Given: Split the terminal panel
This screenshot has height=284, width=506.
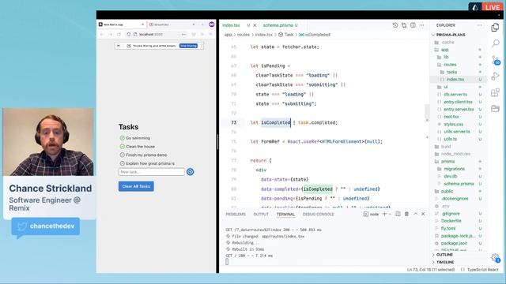Looking at the screenshot, I should [398, 214].
